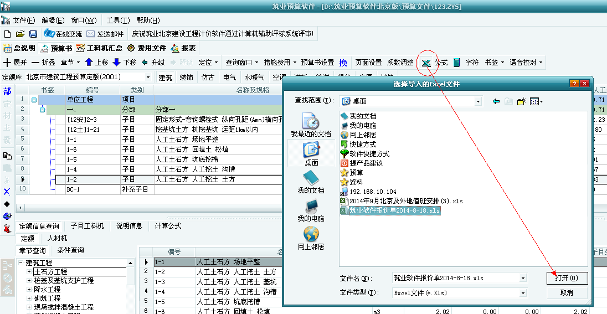Click the blue 下移 down arrow
The height and width of the screenshot is (314, 607).
click(116, 63)
